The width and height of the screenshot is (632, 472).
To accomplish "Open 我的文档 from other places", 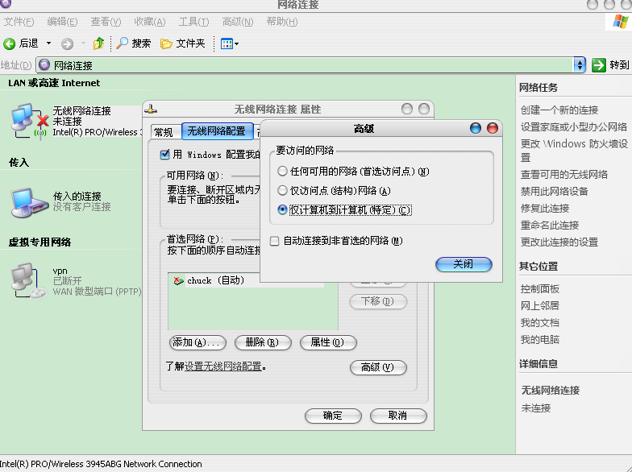I will [540, 322].
